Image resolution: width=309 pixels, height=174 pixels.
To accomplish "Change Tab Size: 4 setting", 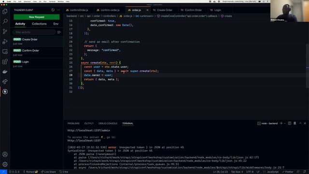I will pos(237,172).
